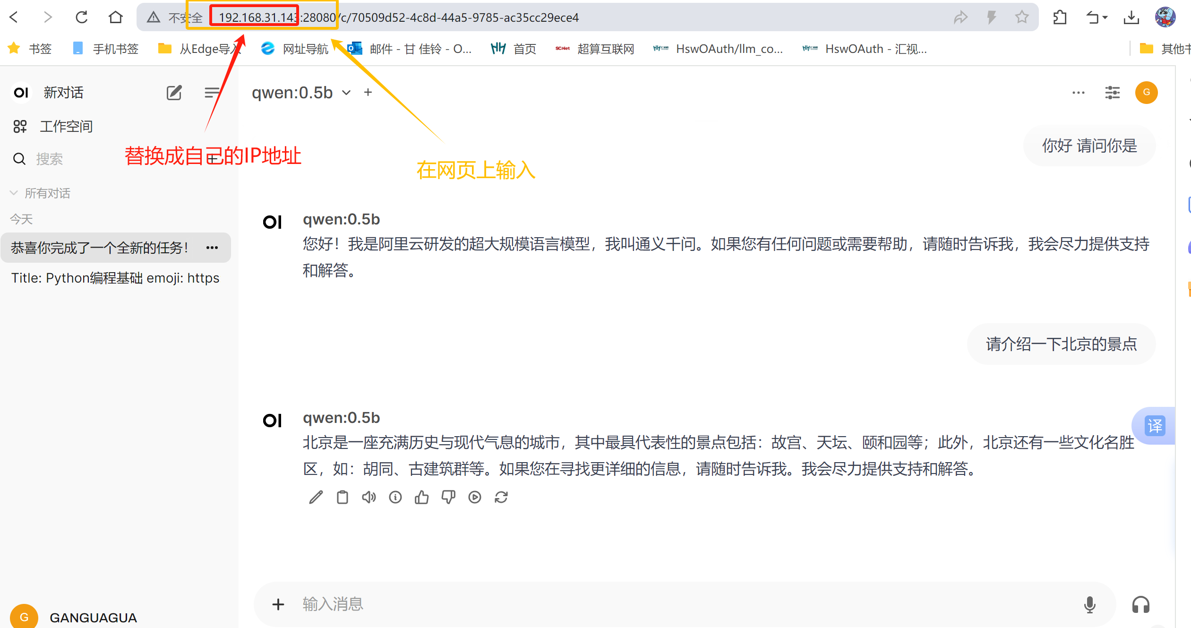This screenshot has height=628, width=1191.
Task: Read the response aloud speaker icon
Action: pos(369,497)
